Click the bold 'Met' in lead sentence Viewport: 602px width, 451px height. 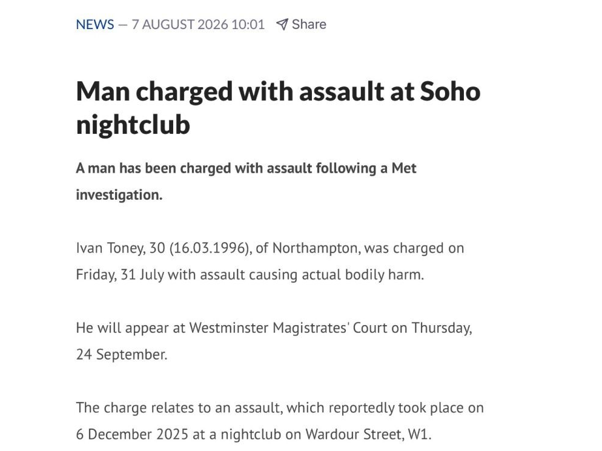click(404, 168)
